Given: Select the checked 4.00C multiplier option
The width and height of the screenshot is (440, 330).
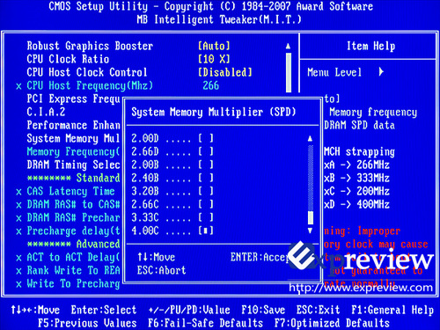Looking at the screenshot, I should 172,231.
